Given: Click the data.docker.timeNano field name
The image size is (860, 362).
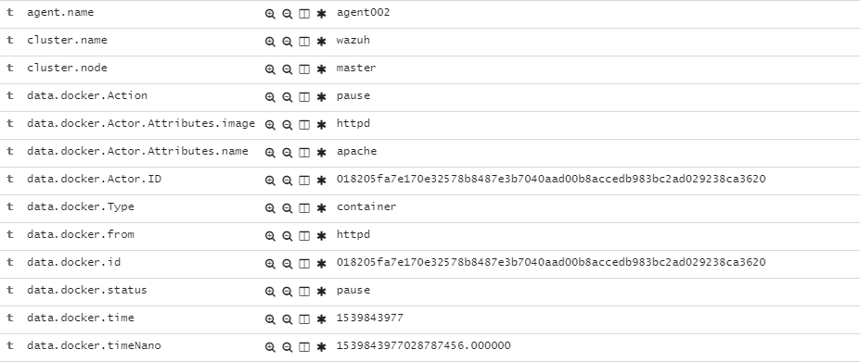Looking at the screenshot, I should coord(94,345).
